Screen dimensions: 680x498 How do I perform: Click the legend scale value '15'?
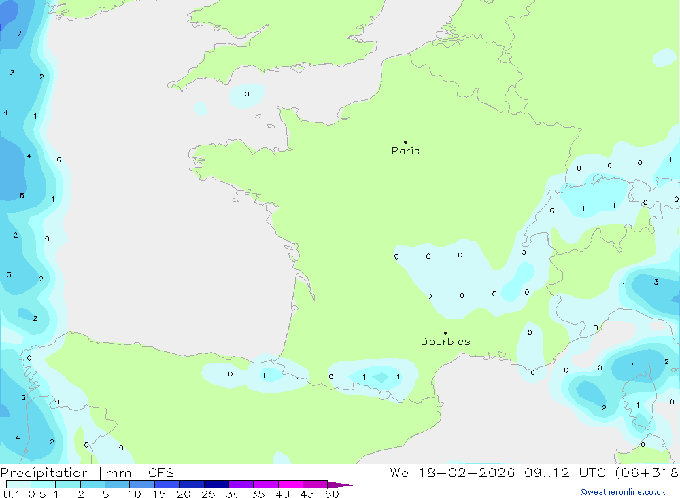click(x=159, y=494)
